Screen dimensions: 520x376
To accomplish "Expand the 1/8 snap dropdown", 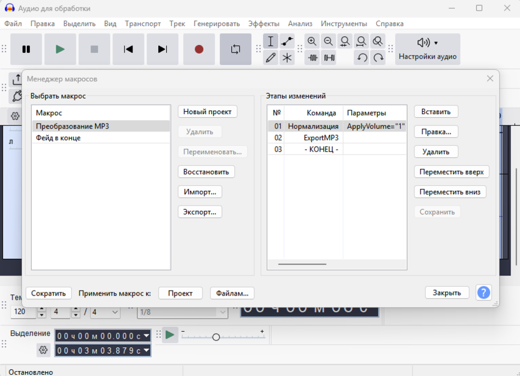I will pyautogui.click(x=222, y=312).
